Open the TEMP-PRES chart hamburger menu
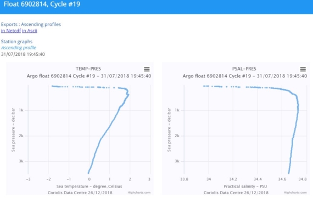Image resolution: width=313 pixels, height=198 pixels. [x=147, y=69]
